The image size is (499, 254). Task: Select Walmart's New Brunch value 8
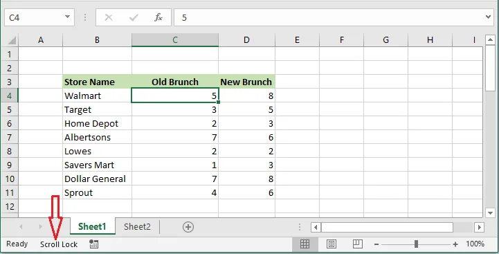coord(246,96)
